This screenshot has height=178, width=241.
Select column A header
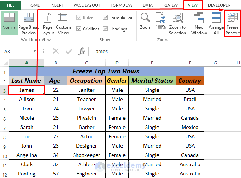coord(27,63)
